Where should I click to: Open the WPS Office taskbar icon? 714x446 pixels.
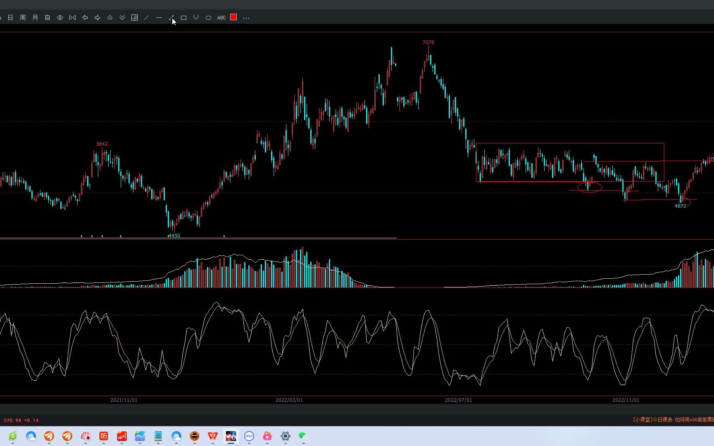click(x=213, y=436)
